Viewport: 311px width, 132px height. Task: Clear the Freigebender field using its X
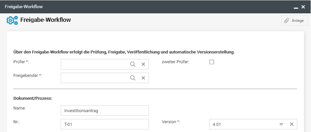pos(143,78)
